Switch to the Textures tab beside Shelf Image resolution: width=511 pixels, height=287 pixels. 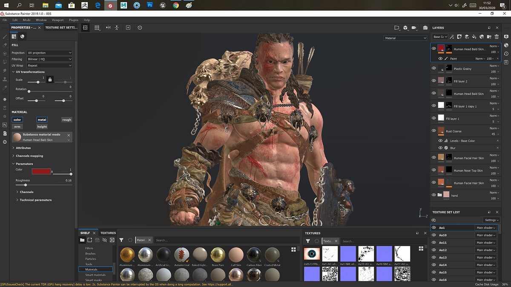pyautogui.click(x=108, y=233)
